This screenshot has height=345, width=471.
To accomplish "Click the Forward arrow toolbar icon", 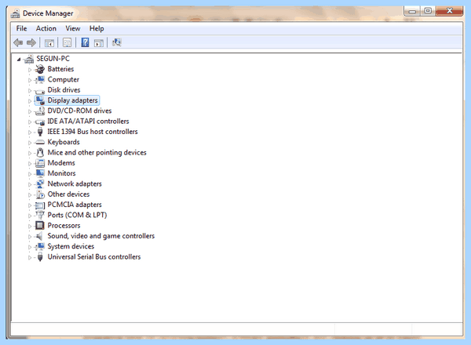I will click(x=31, y=42).
